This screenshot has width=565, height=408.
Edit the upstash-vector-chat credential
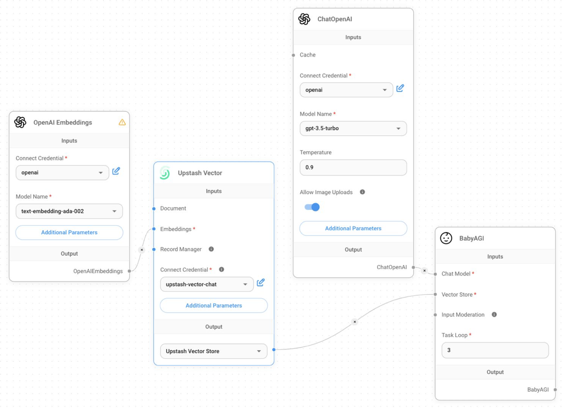click(x=261, y=283)
